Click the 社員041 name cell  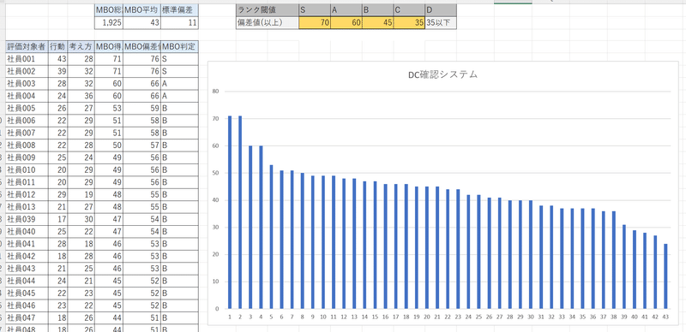pyautogui.click(x=27, y=243)
